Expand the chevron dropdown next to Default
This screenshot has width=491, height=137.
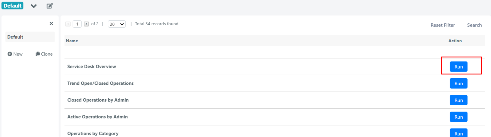coord(34,6)
